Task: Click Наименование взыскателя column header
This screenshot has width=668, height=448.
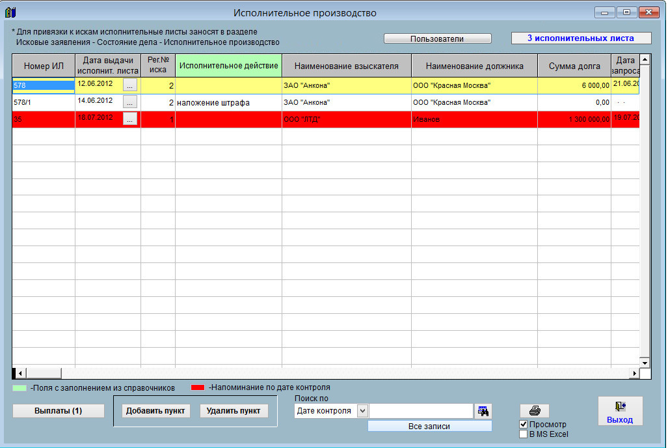Action: (347, 66)
